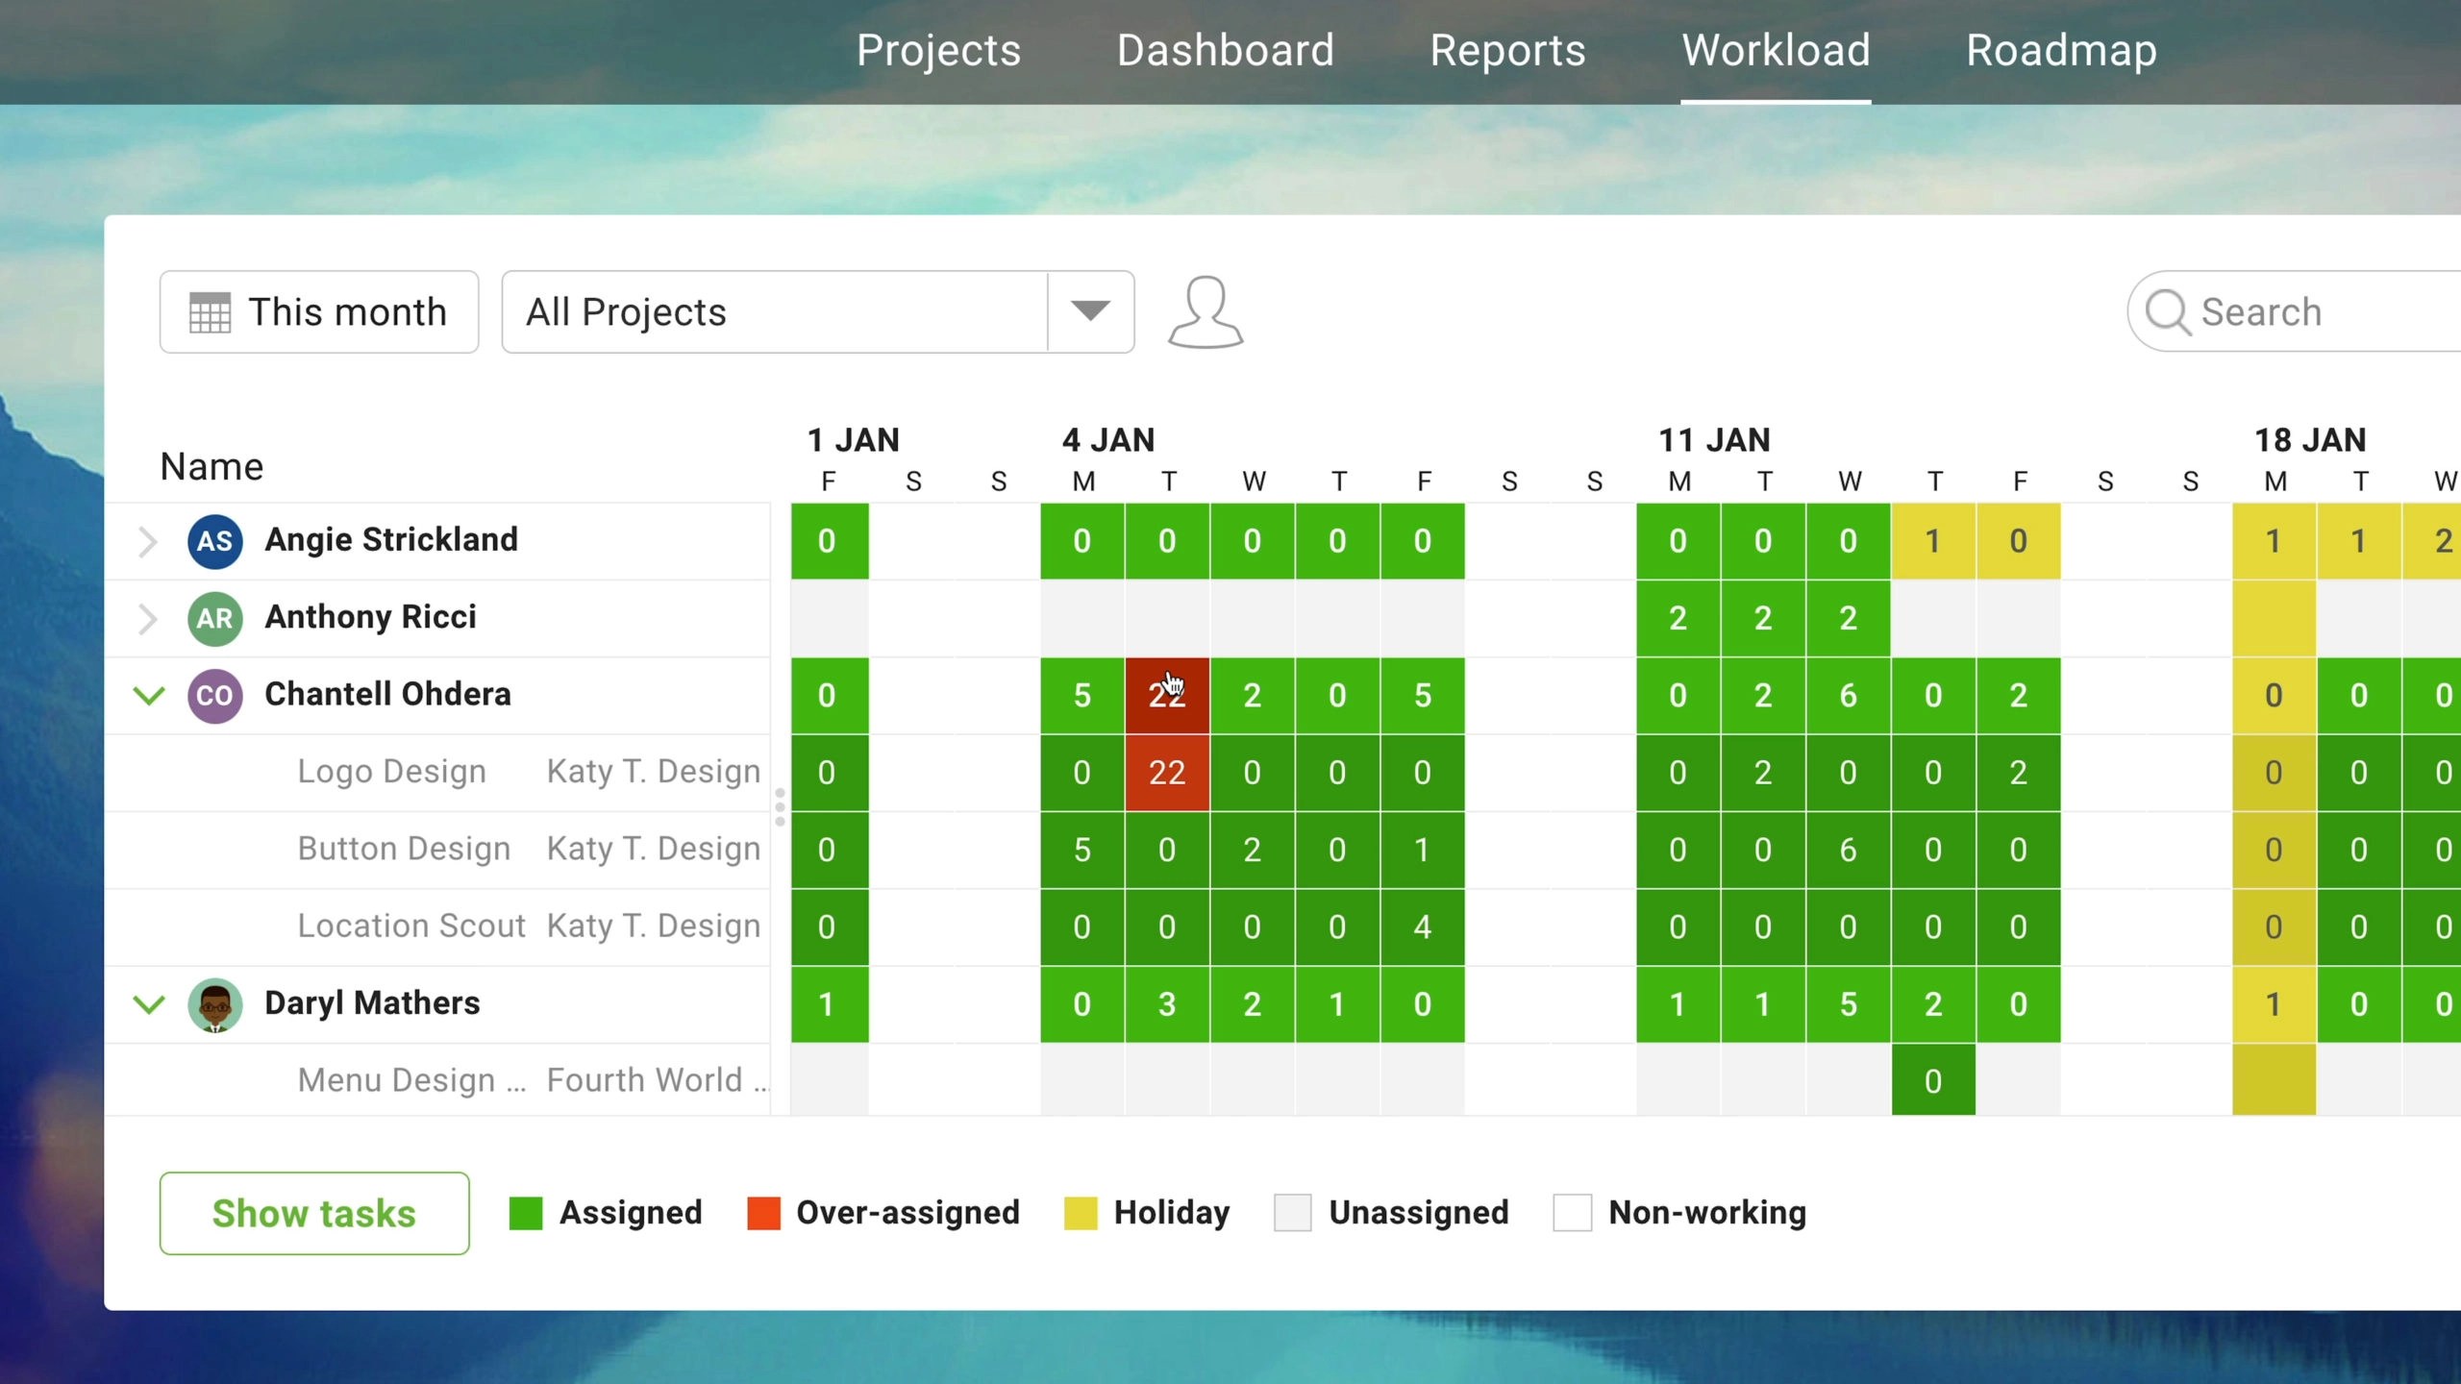Click Daryl Mathers' profile picture
This screenshot has height=1384, width=2461.
click(x=213, y=1003)
